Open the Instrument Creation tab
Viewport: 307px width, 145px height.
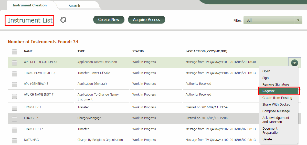click(29, 5)
